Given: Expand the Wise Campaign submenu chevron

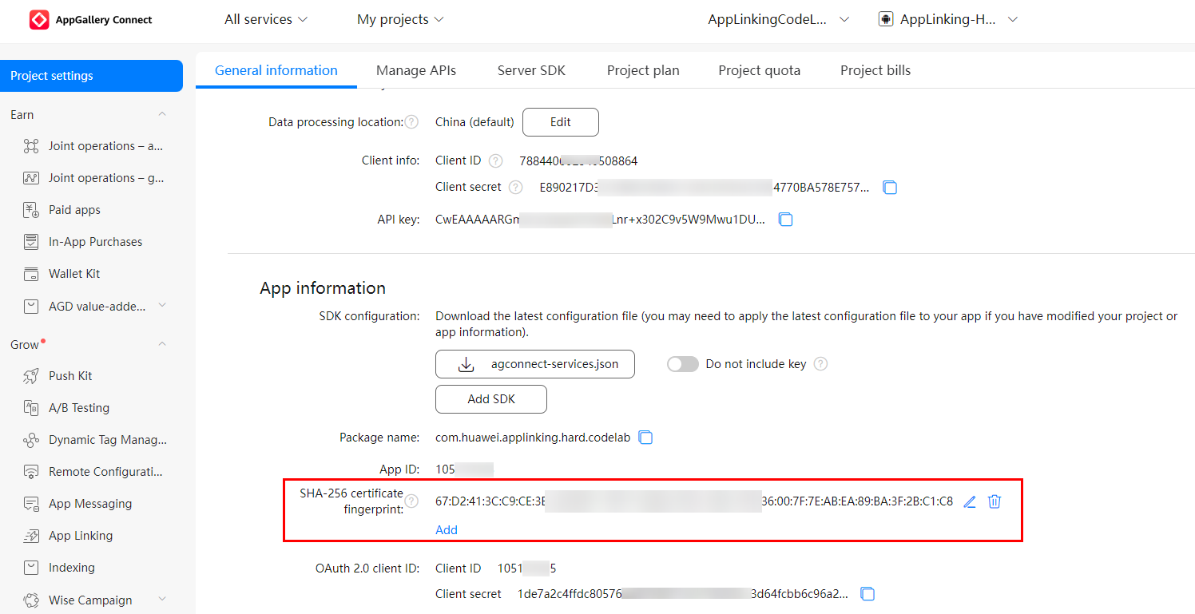Looking at the screenshot, I should [162, 600].
